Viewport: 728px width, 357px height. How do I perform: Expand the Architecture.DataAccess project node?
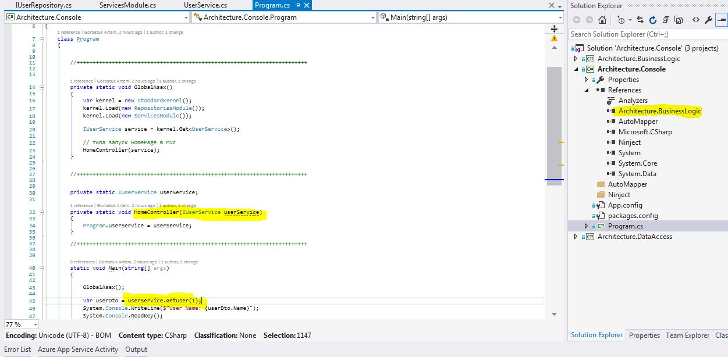tap(576, 237)
